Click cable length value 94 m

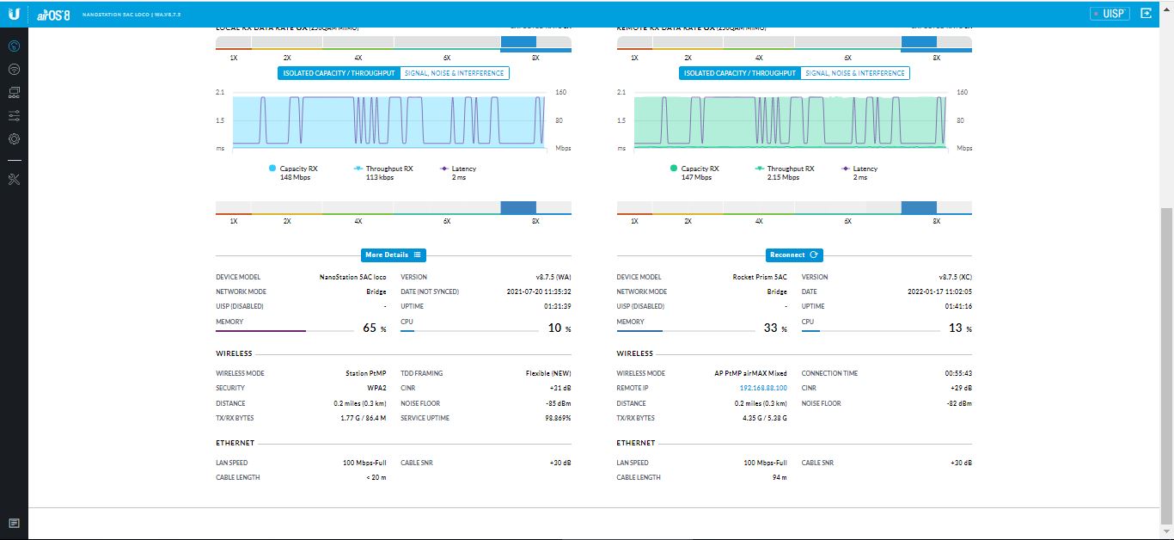(780, 478)
